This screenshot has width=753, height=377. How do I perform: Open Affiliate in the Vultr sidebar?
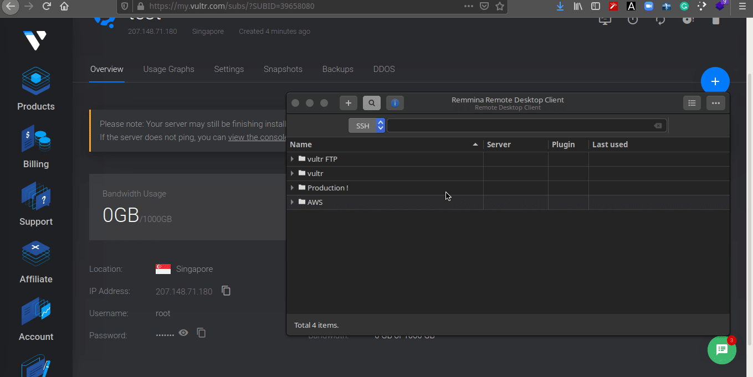point(36,262)
